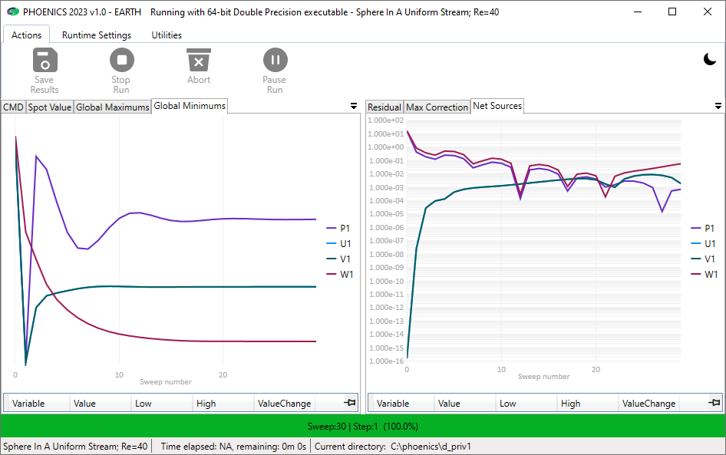Click the PHOENICS application logo icon
Image resolution: width=726 pixels, height=455 pixels.
click(x=13, y=12)
